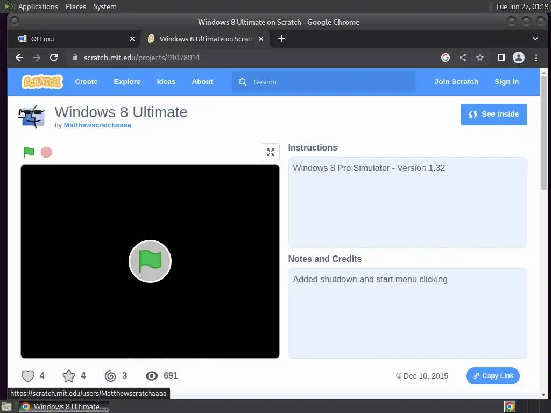Focus the Scratch search field
This screenshot has height=413, width=551.
click(x=323, y=82)
